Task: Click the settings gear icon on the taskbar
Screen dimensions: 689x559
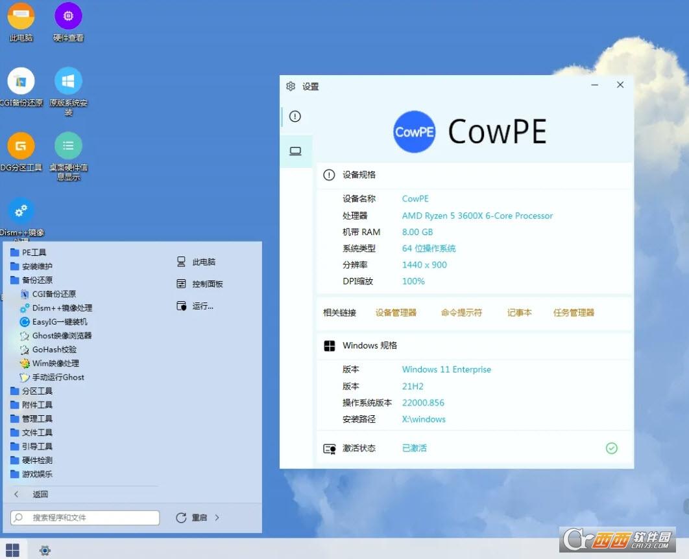Action: coord(45,550)
